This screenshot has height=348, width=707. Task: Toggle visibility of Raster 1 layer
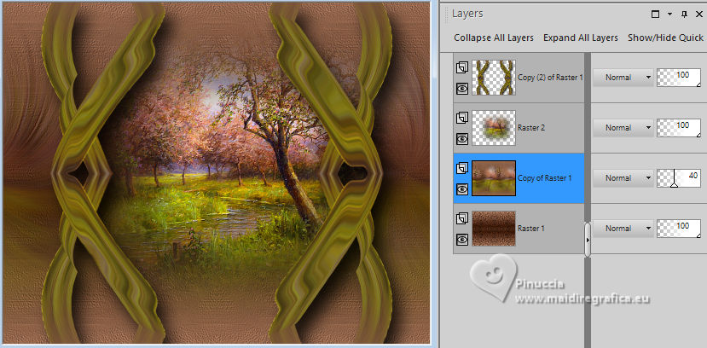pos(461,240)
